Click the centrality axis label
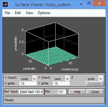108x107 pixels. tap(29, 69)
